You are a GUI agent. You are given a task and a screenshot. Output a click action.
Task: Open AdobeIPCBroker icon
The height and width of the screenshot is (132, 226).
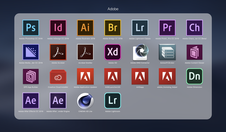[167, 52]
